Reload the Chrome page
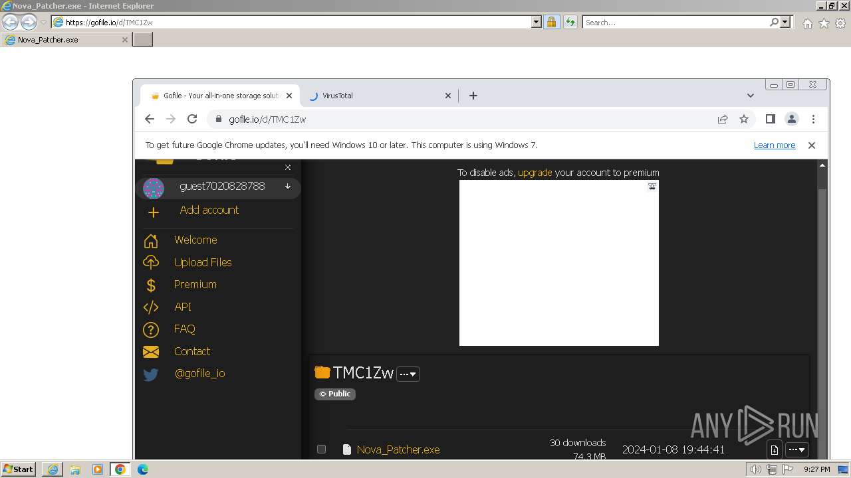851x478 pixels. pos(192,119)
